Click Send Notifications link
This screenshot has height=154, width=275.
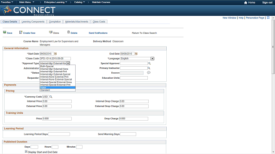click(x=98, y=33)
